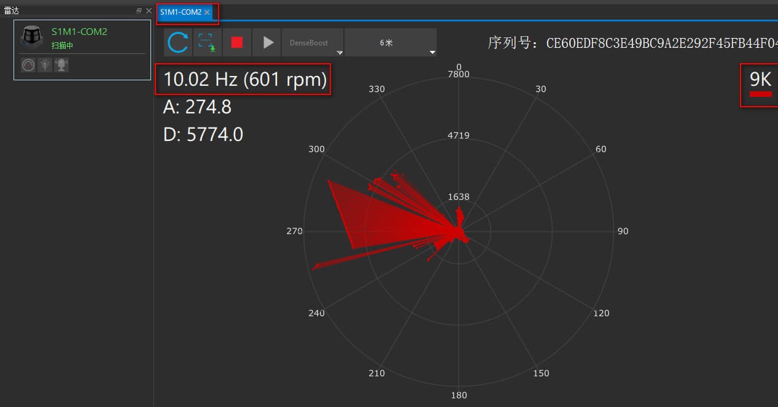Open the DenseBoost scan mode dropdown
Screen dimensions: 778x407
coord(313,42)
